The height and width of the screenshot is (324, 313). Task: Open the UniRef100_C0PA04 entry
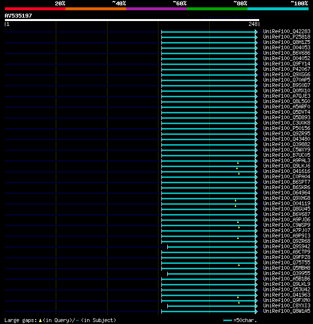[287, 176]
